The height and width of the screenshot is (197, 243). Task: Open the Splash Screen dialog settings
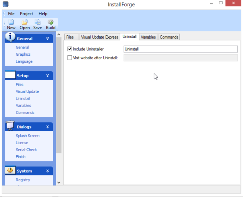point(28,136)
